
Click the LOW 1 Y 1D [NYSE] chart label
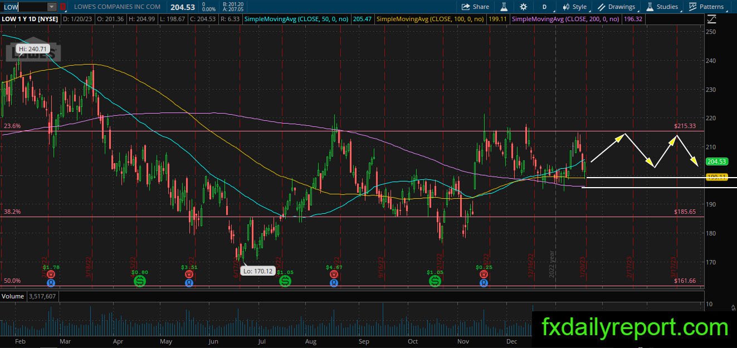(30, 19)
